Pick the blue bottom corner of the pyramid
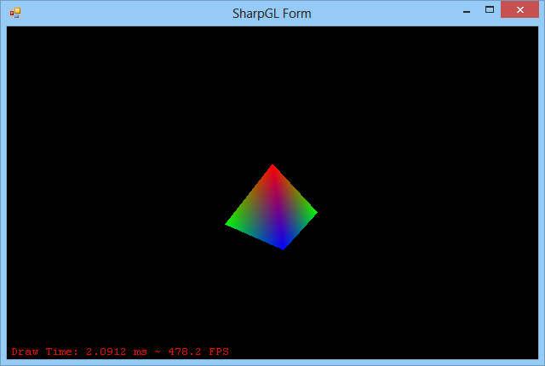 [282, 245]
